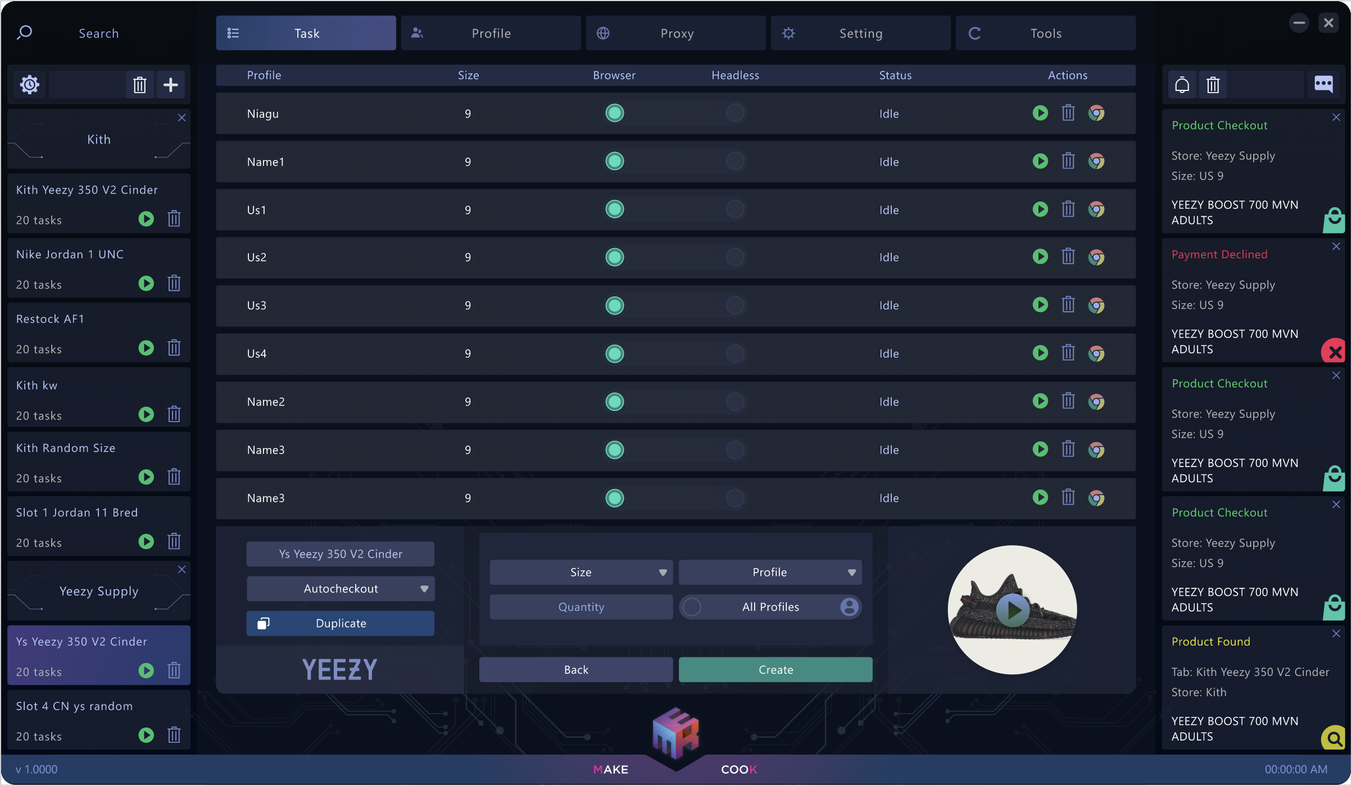1352x786 pixels.
Task: Click the YEEZY store logo
Action: [339, 670]
